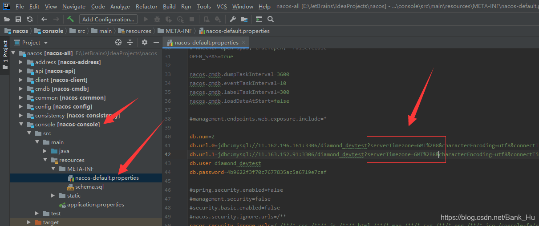Image resolution: width=539 pixels, height=226 pixels.
Task: Expand the api [nacos-api] module
Action: click(x=21, y=71)
